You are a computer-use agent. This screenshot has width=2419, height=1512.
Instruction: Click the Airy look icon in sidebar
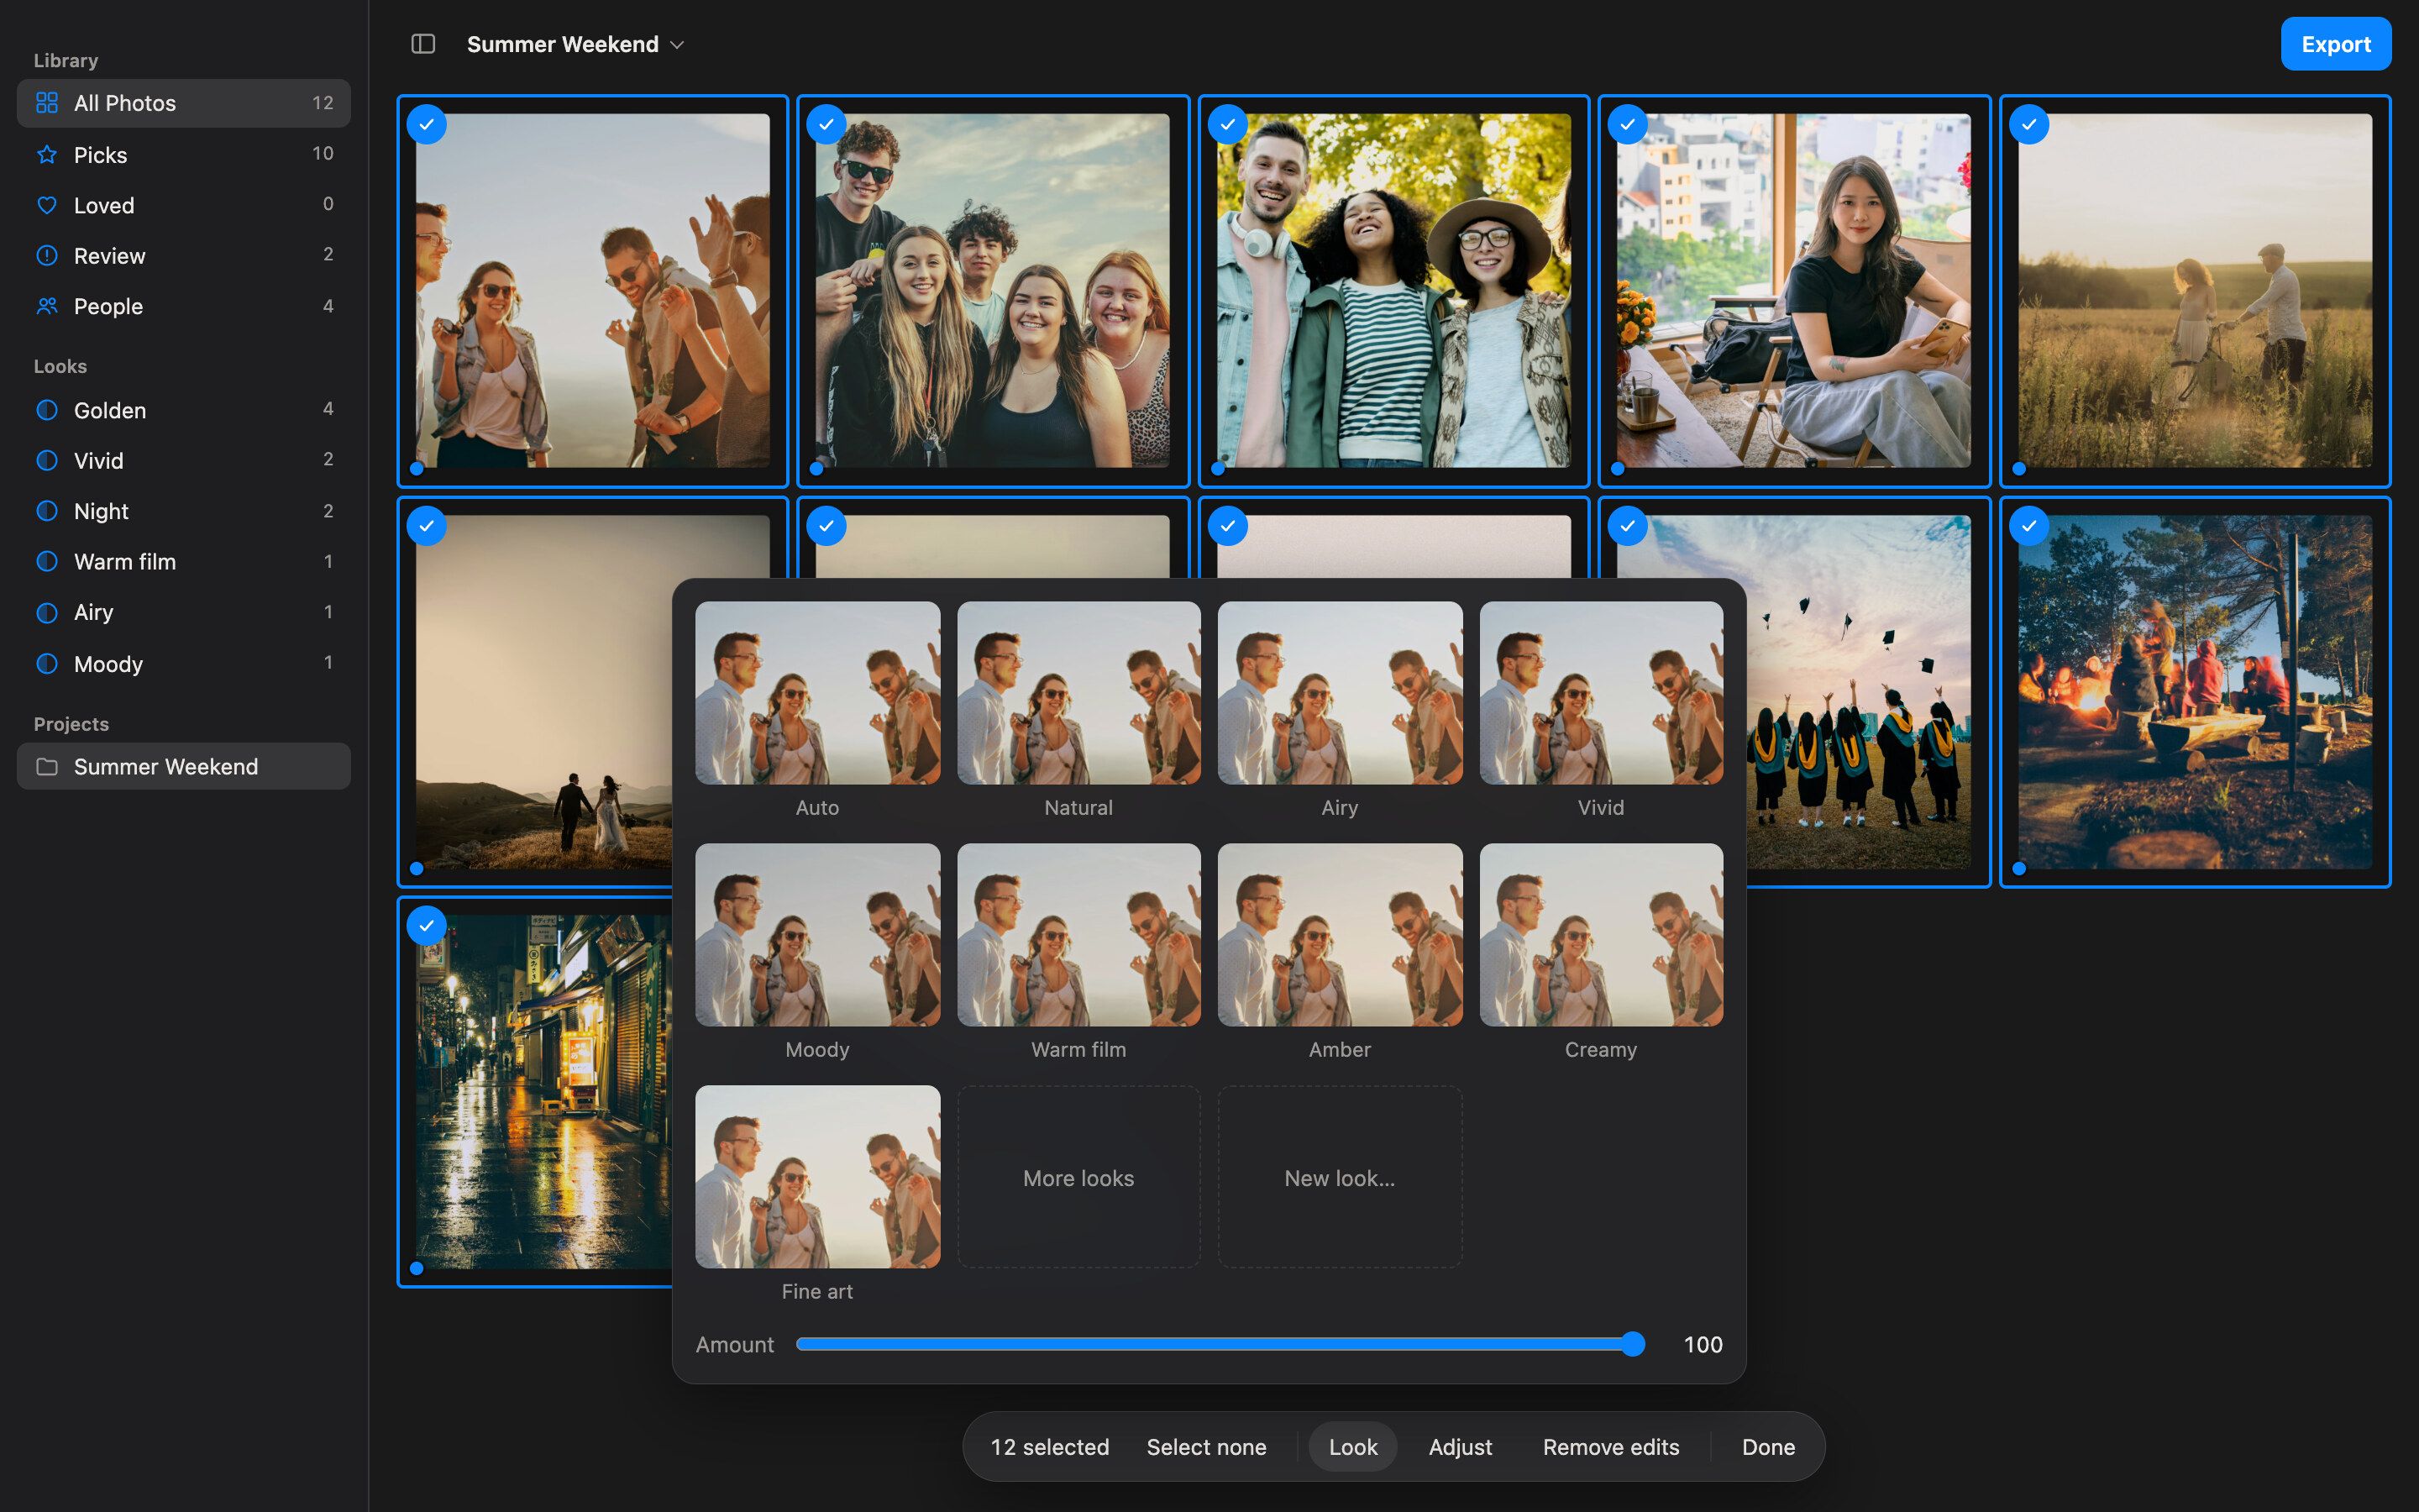pyautogui.click(x=47, y=612)
